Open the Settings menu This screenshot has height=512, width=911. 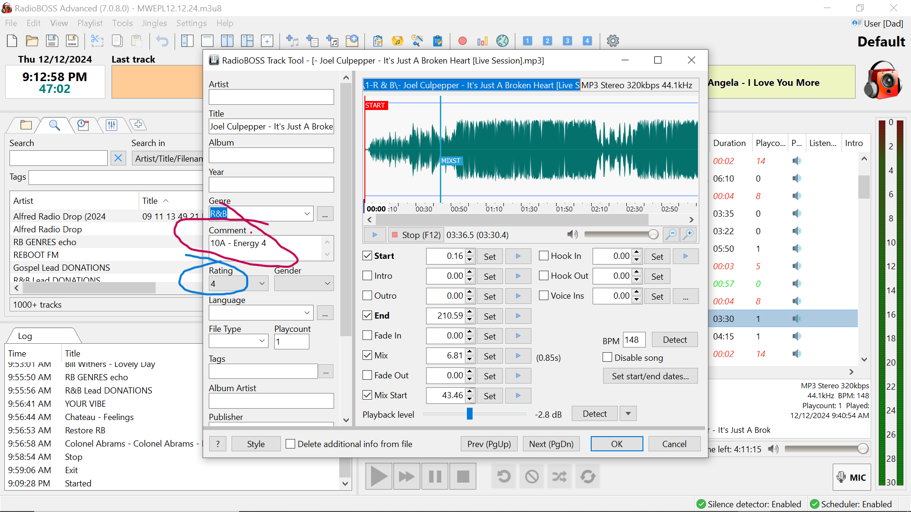pos(191,23)
